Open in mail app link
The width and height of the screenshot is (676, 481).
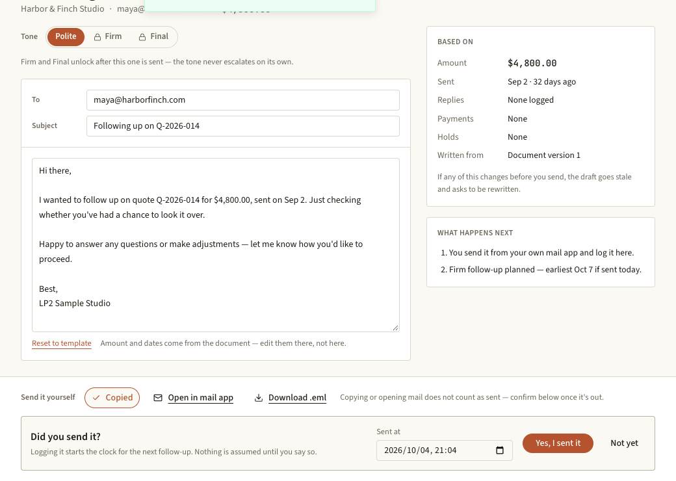(200, 398)
